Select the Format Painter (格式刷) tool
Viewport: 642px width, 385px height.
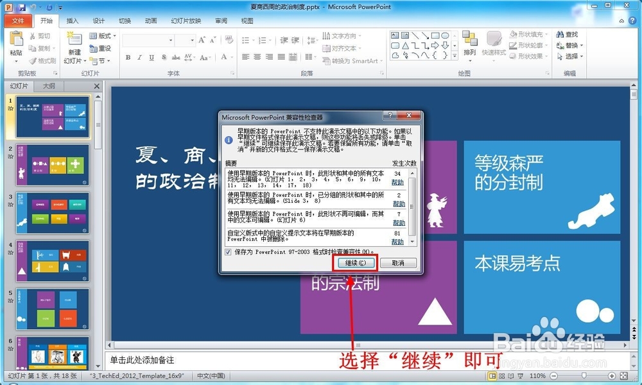[42, 60]
